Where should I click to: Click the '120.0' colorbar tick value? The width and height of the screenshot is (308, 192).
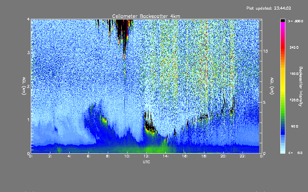[294, 100]
